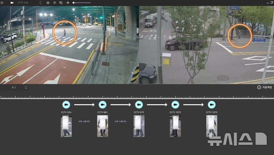Select the move/pan arrows tool

[x=68, y=3]
